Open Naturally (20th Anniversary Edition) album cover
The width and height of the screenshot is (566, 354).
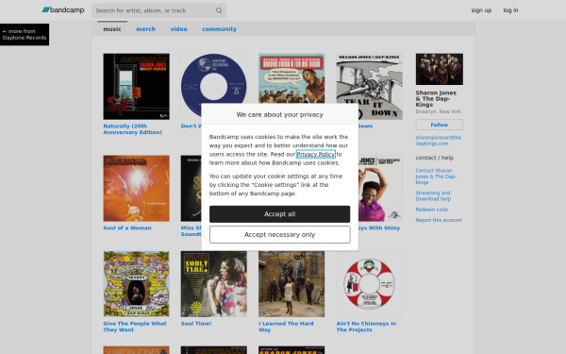click(136, 86)
